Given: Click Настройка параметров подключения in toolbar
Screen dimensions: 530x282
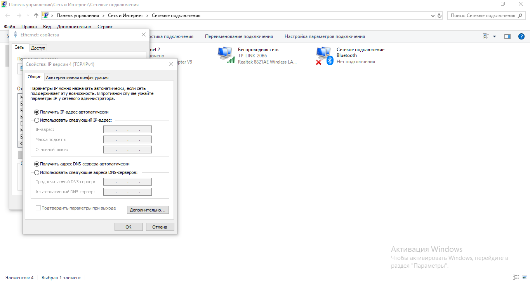Looking at the screenshot, I should click(x=325, y=36).
